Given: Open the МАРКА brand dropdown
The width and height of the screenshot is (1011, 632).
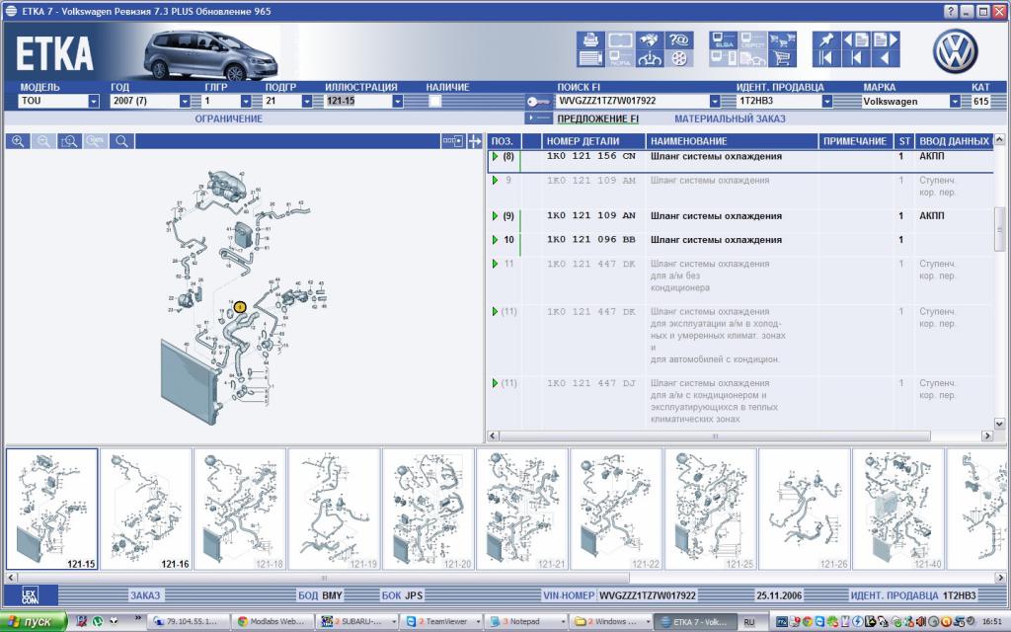Looking at the screenshot, I should click(955, 102).
